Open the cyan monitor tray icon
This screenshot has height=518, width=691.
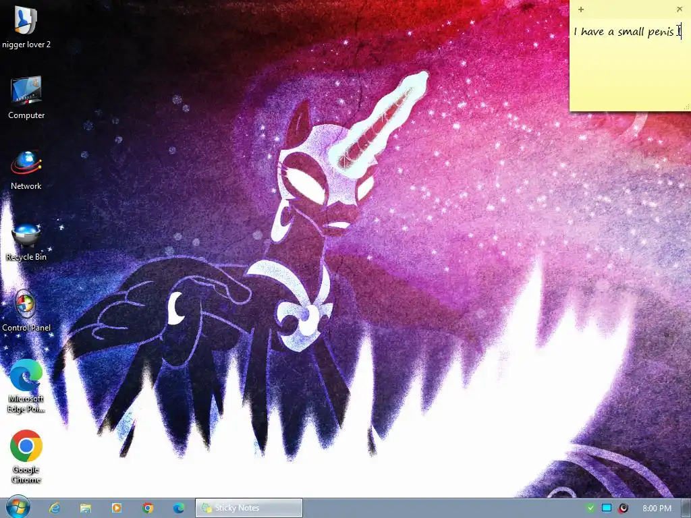(607, 508)
